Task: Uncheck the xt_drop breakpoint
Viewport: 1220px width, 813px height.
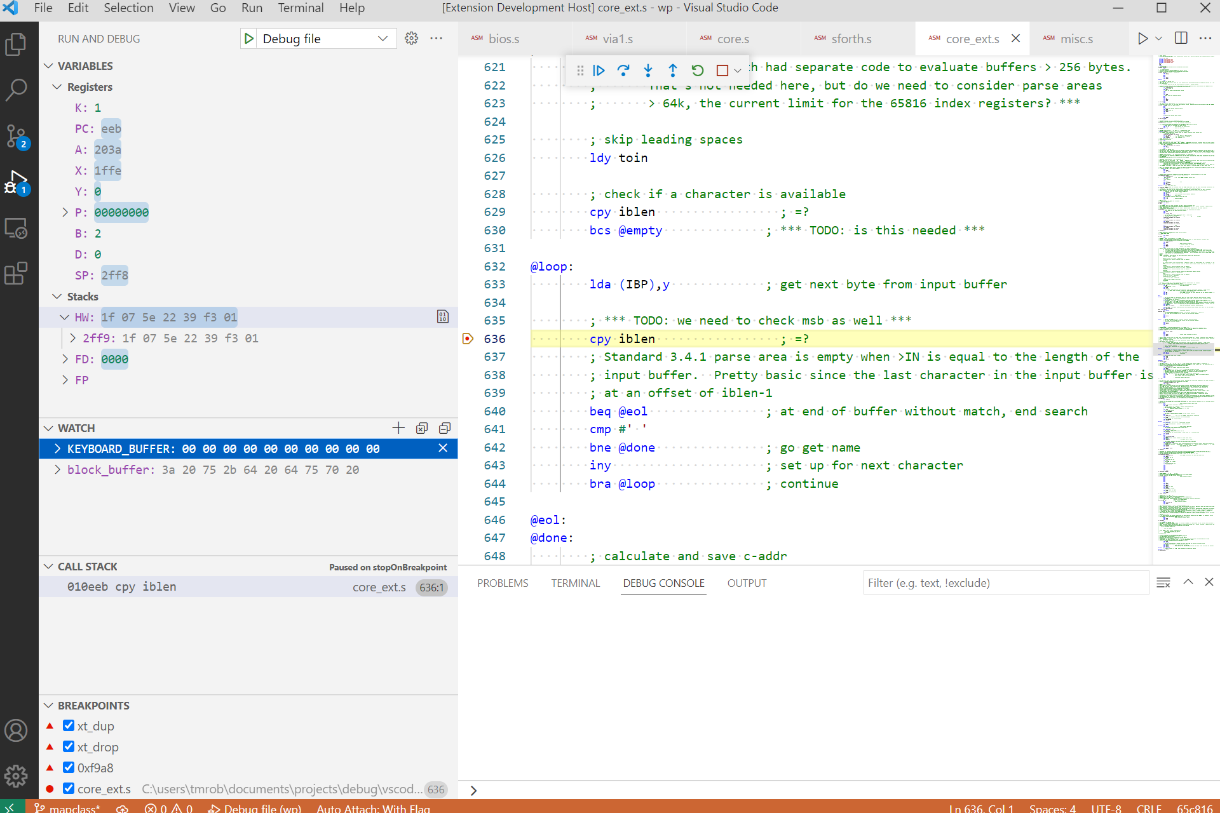Action: (x=69, y=746)
